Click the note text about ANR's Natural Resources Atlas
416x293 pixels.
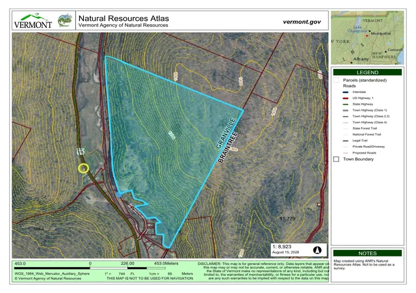click(364, 264)
